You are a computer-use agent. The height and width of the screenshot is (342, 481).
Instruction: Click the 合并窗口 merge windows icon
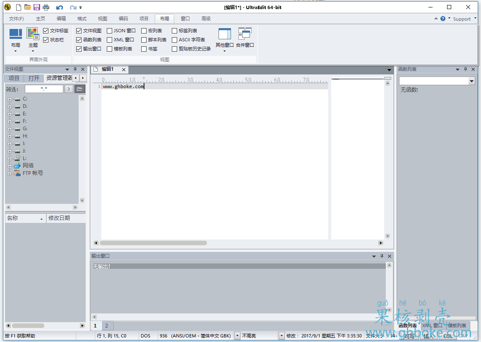(245, 38)
